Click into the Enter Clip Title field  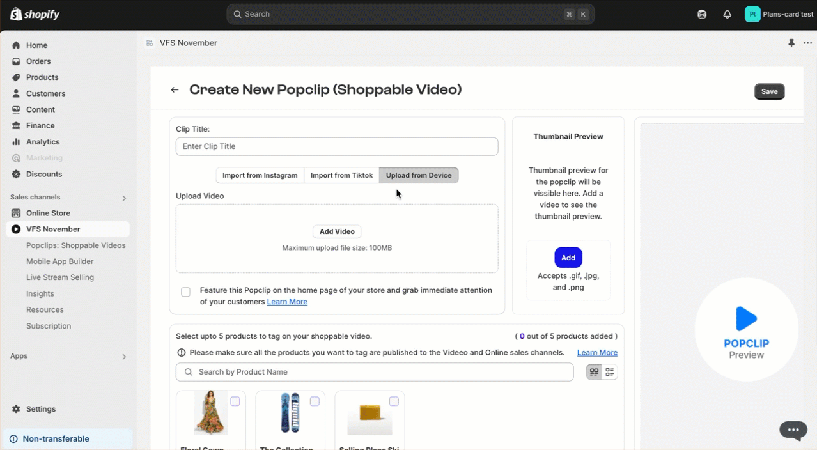[337, 146]
